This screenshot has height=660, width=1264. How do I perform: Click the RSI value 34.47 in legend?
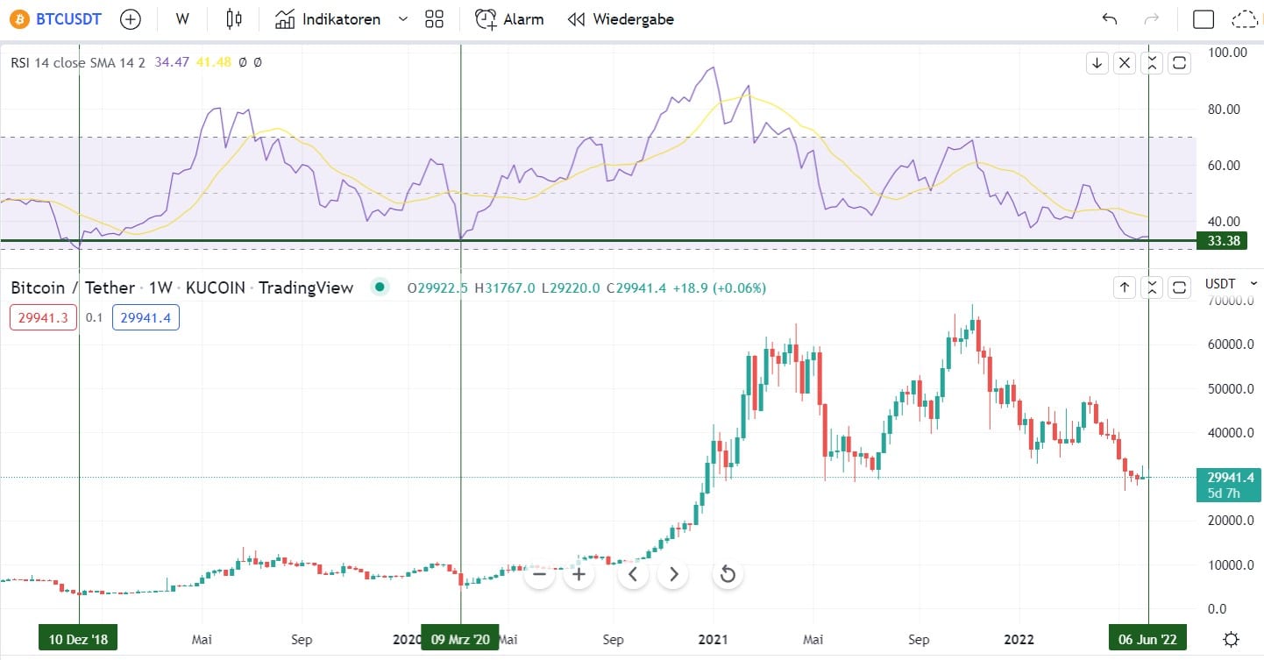point(170,62)
